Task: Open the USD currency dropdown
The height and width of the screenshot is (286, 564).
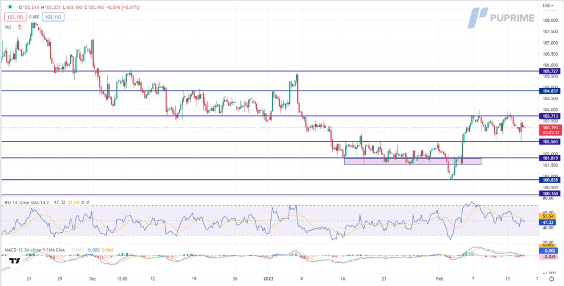Action: click(x=547, y=5)
